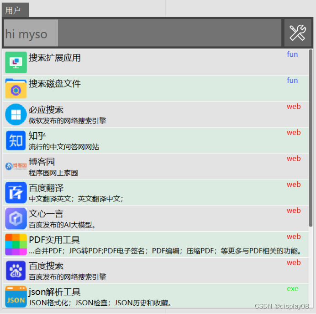Click the web tag on PDF实用工具 row
The height and width of the screenshot is (314, 316).
294,237
